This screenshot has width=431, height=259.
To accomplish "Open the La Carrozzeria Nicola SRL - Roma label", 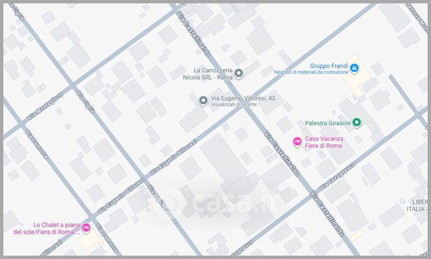I will 213,74.
